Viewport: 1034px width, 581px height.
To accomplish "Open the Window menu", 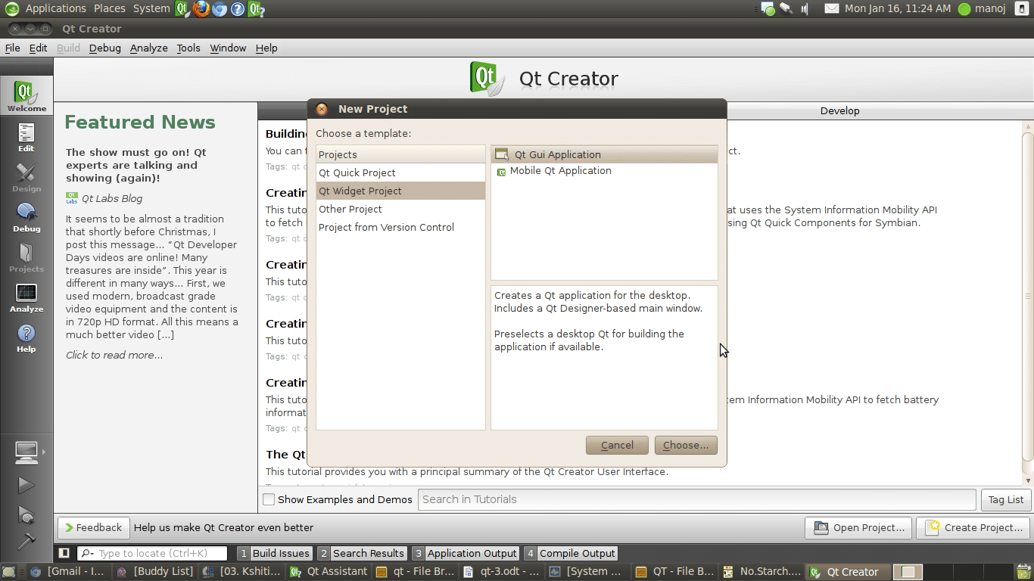I will (x=228, y=48).
